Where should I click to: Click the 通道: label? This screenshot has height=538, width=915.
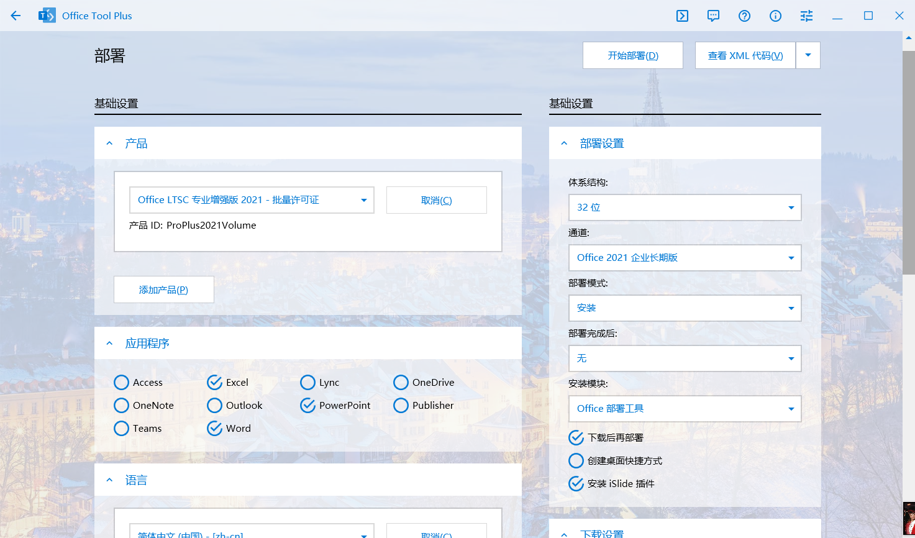(579, 233)
